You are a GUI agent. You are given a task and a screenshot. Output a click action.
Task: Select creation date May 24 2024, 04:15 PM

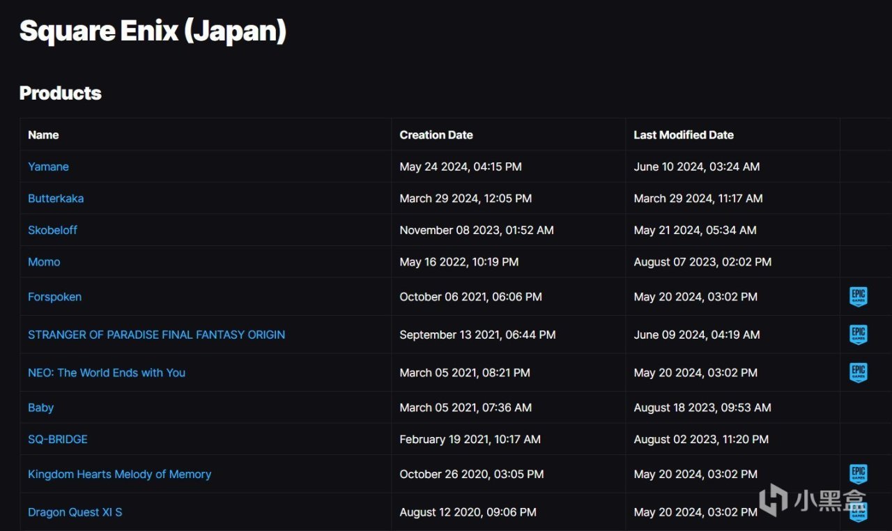(461, 167)
